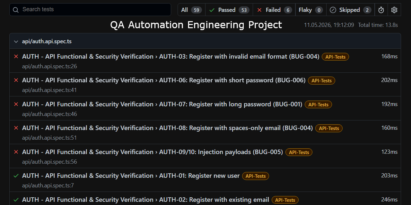The image size is (411, 205).
Task: Select the All 59 filter tab
Action: 191,10
